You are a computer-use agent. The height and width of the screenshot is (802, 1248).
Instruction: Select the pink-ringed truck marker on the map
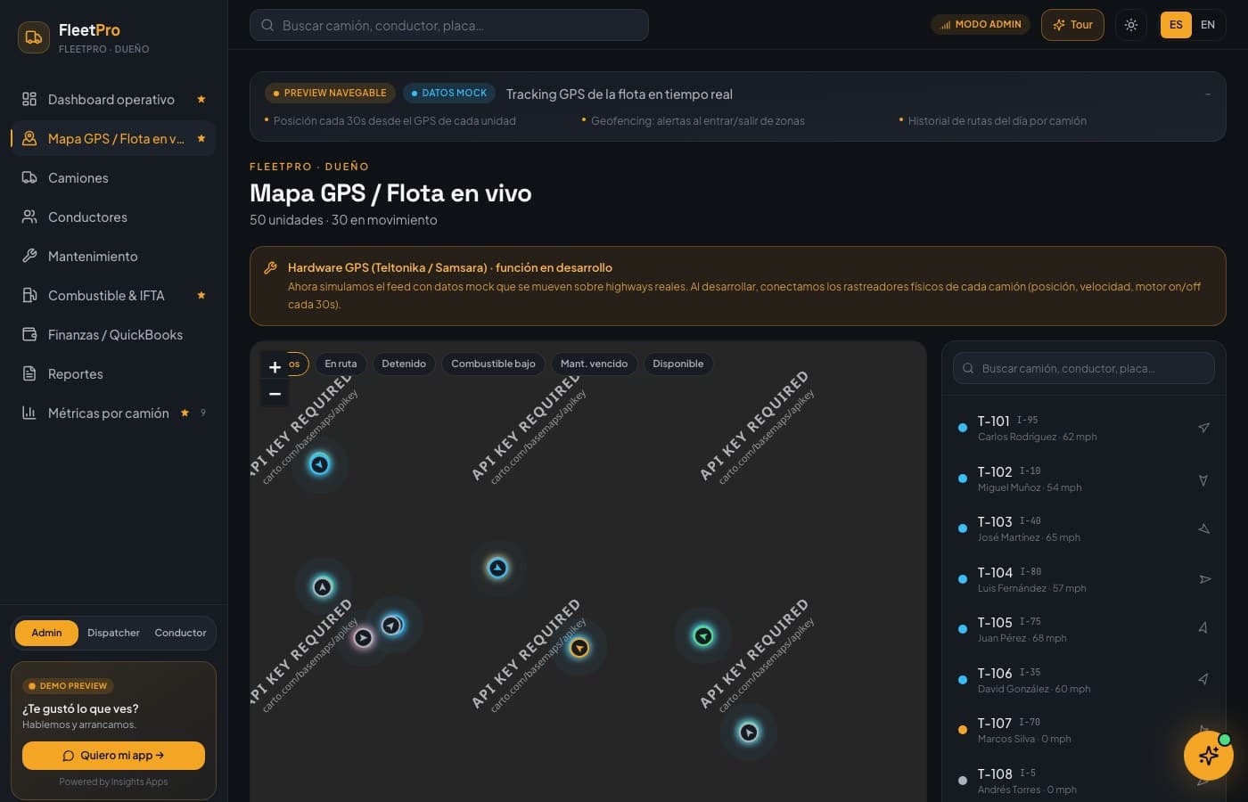click(363, 637)
